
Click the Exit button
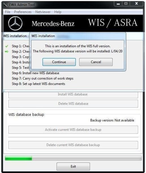pyautogui.click(x=73, y=166)
